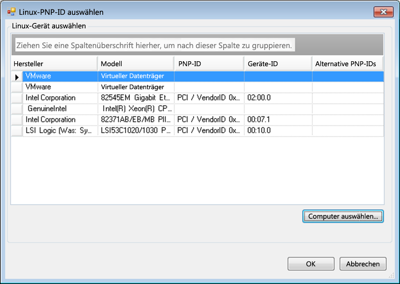
Task: Click the current row arrow indicator
Action: 17,76
